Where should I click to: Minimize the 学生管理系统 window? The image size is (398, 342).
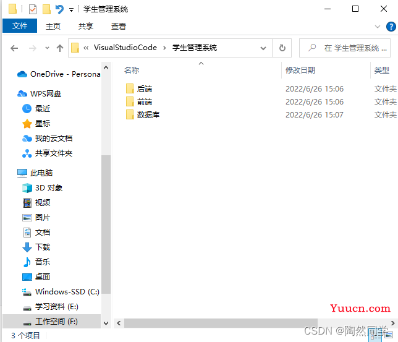pos(328,9)
